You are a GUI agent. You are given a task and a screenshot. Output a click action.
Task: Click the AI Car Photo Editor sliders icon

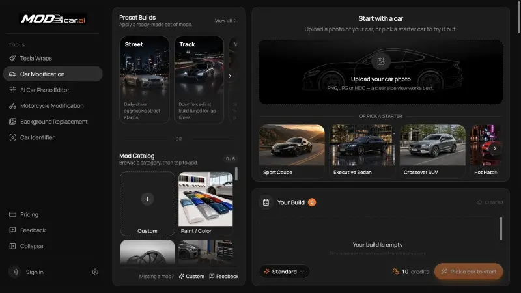tap(12, 90)
